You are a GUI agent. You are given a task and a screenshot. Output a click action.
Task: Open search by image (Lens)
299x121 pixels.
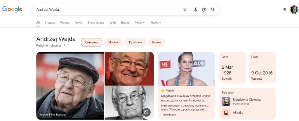point(204,10)
